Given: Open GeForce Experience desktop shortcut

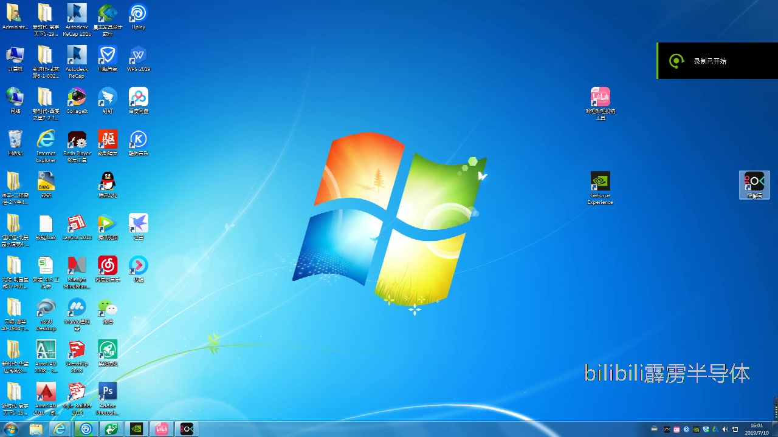Looking at the screenshot, I should click(x=601, y=188).
